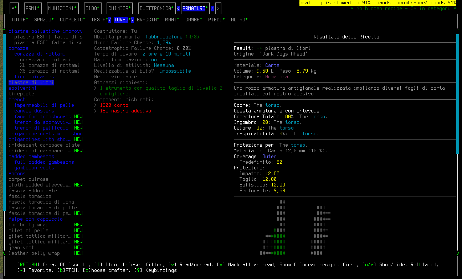462x279 pixels.
Task: Select 'iridescent carapace plate' recipe
Action: (x=44, y=145)
